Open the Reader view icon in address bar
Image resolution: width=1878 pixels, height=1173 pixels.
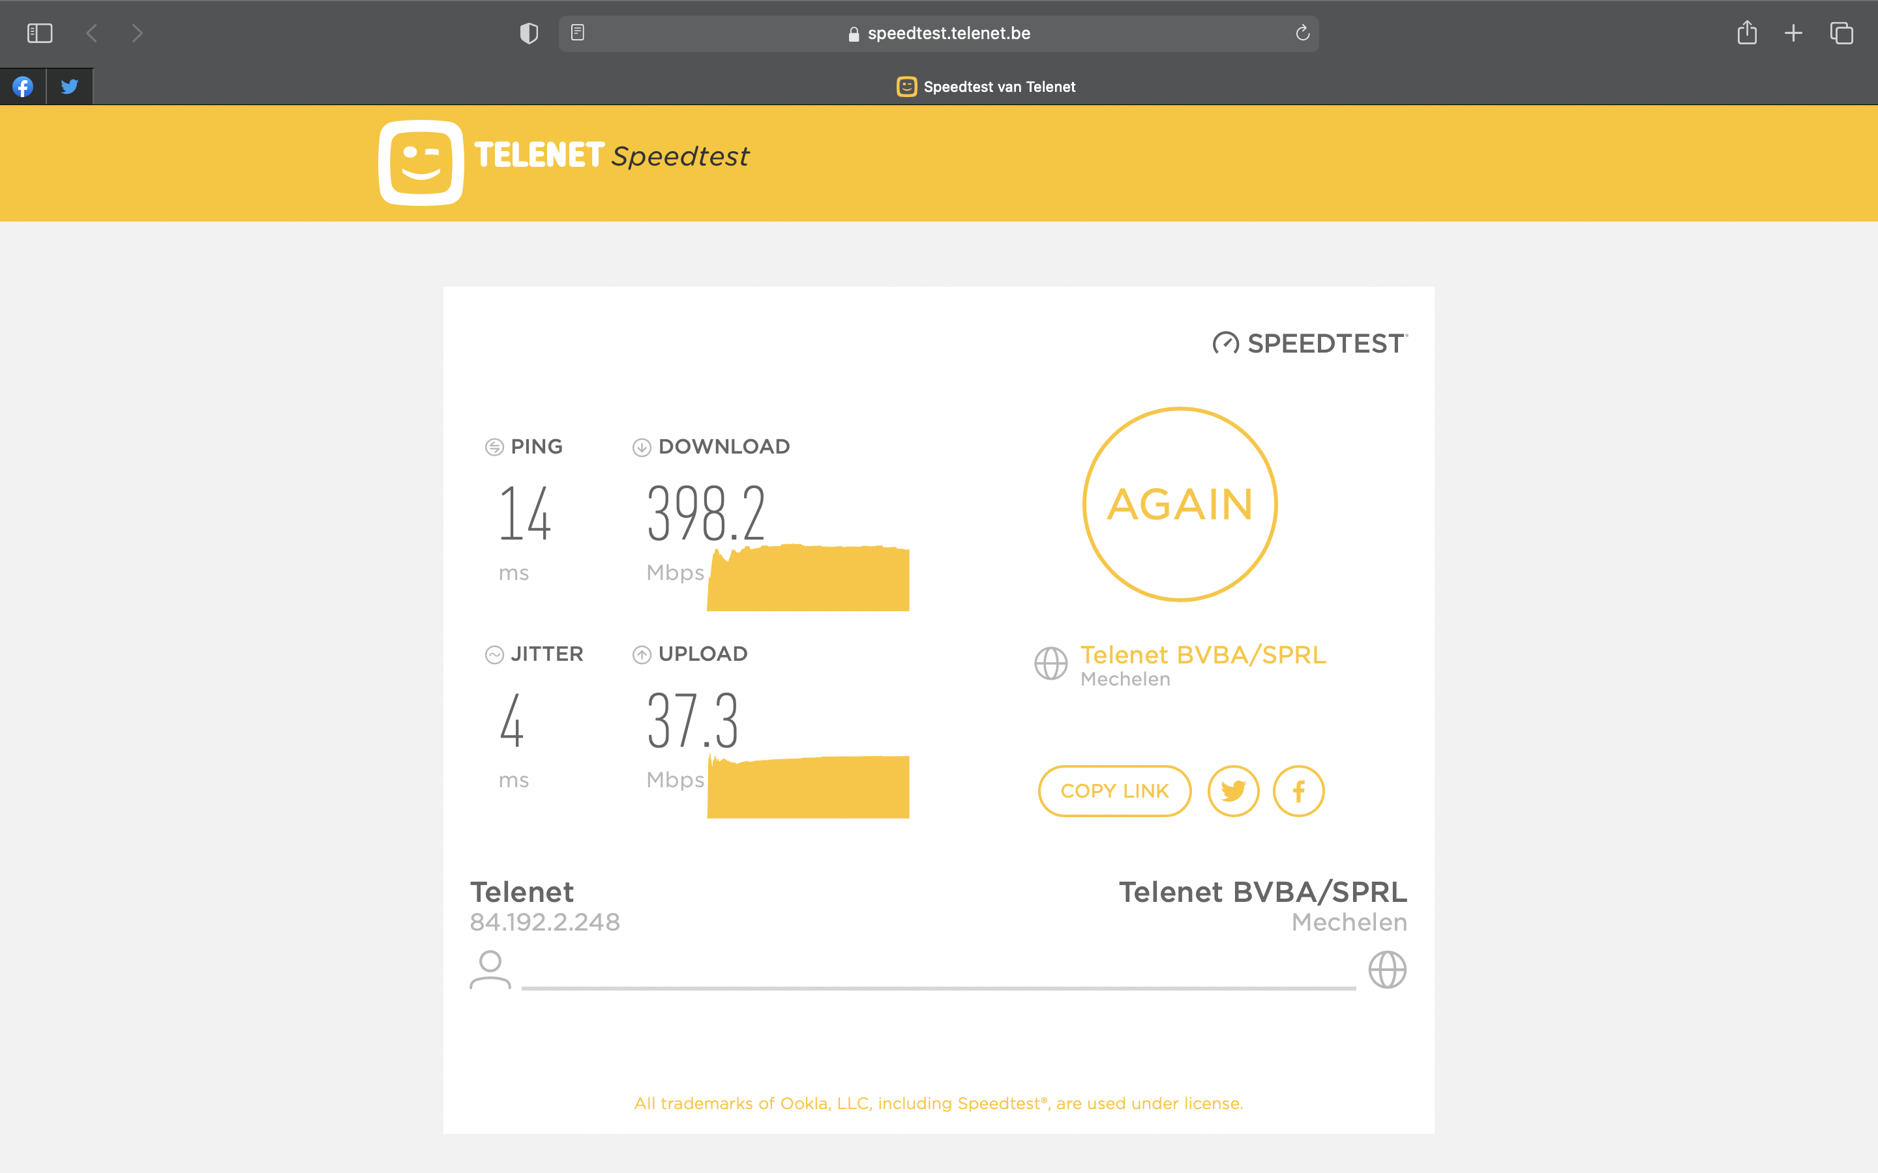577,33
